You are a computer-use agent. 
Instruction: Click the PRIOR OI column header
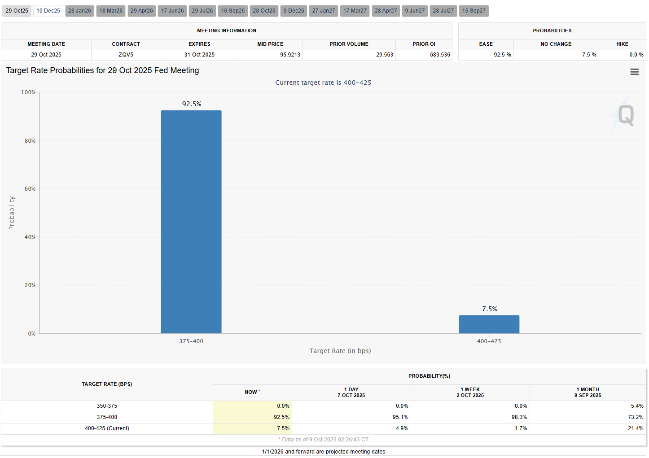click(424, 44)
